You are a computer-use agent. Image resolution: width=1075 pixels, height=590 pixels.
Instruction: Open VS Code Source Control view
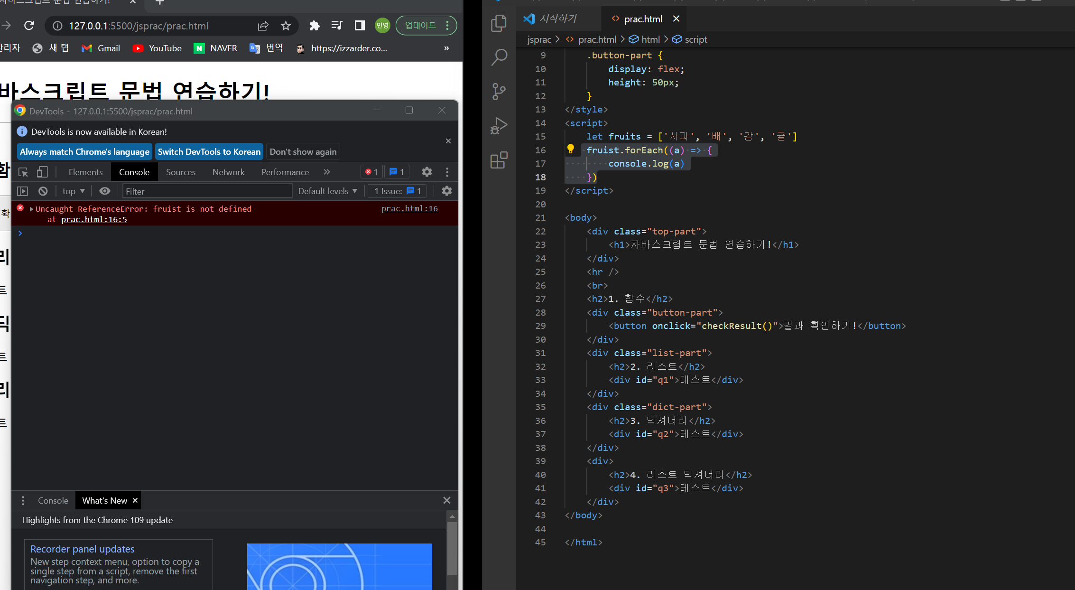499,91
